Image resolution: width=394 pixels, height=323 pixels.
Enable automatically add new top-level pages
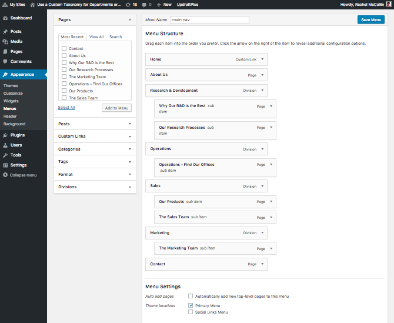pos(191,296)
